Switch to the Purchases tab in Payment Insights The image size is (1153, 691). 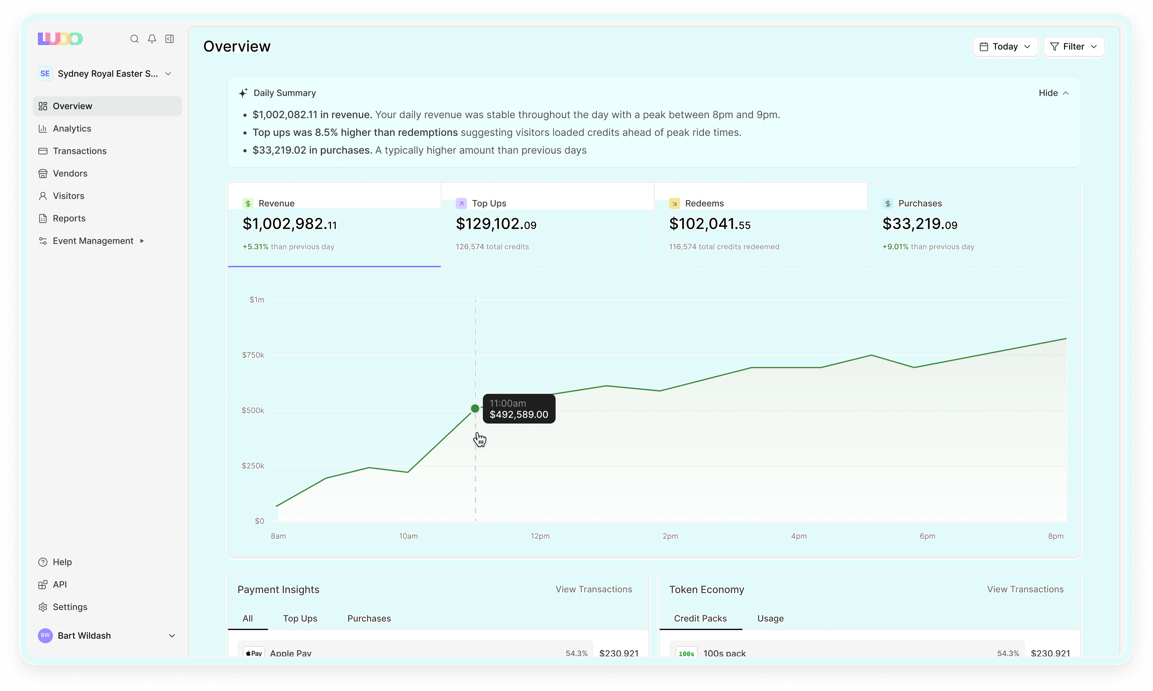point(369,618)
